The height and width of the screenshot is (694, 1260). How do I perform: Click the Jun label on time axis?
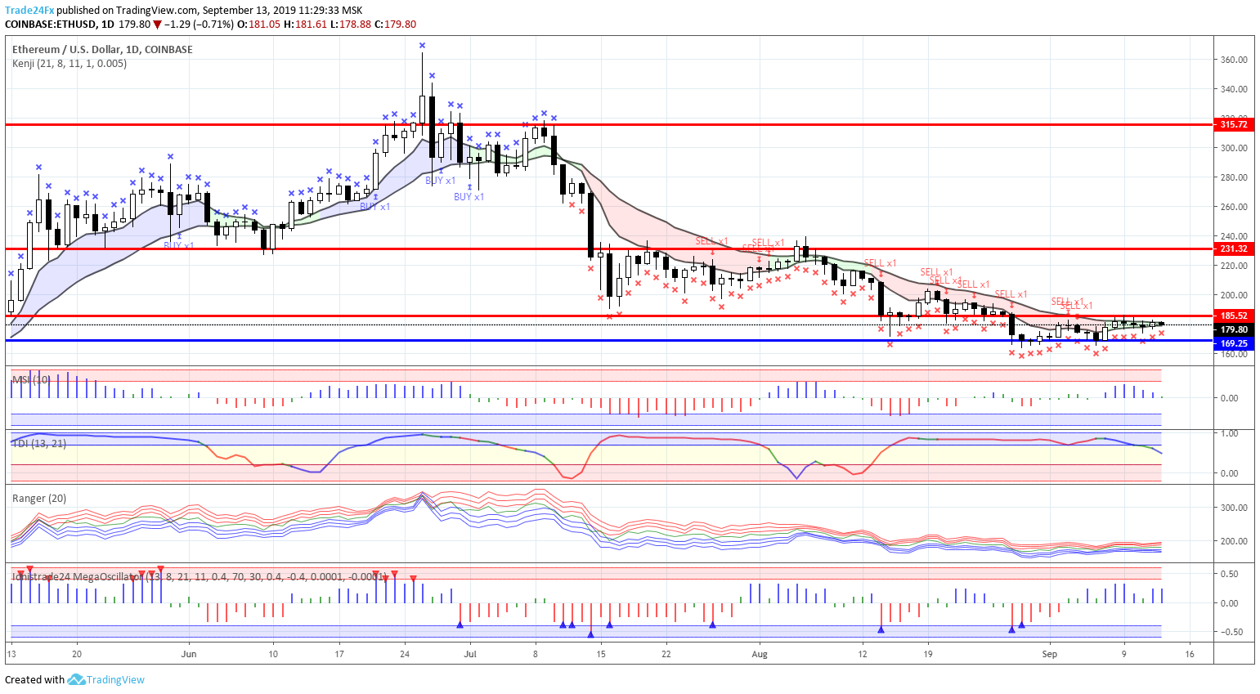click(189, 654)
